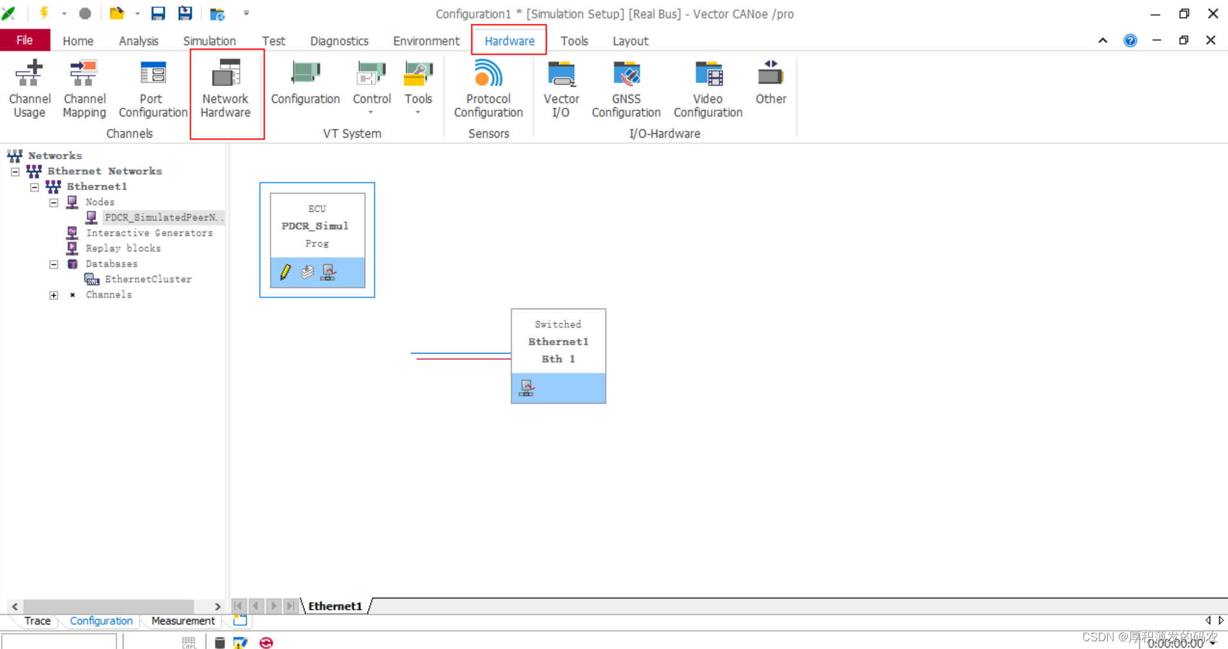Select Replay blocks in the tree
The image size is (1228, 649).
coord(123,248)
